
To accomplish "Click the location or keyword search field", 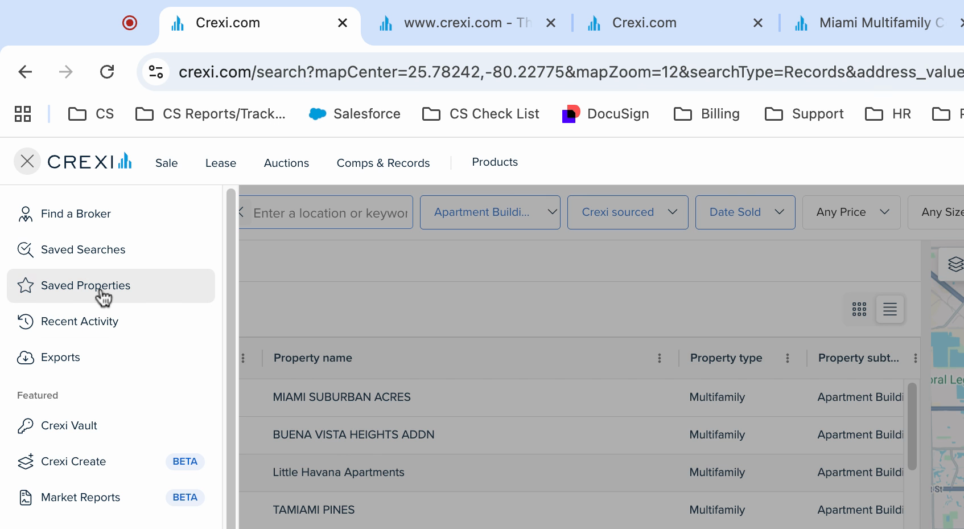I will coord(330,213).
